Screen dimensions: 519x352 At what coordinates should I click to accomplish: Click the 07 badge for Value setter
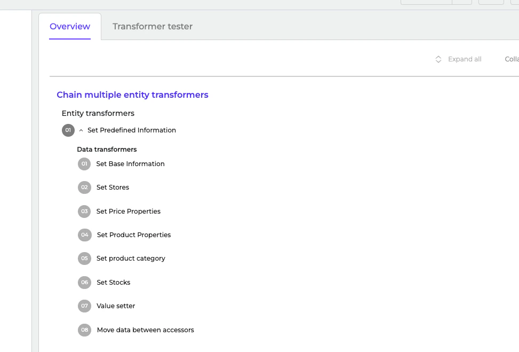[84, 306]
